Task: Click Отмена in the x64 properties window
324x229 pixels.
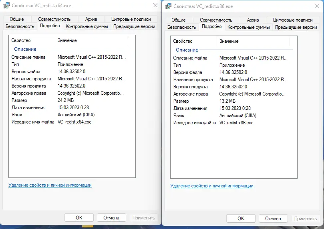Action: point(111,218)
